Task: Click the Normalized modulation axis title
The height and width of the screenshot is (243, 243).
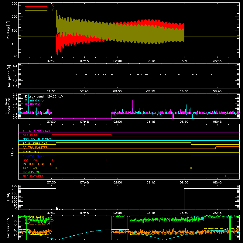Action: tap(8, 106)
